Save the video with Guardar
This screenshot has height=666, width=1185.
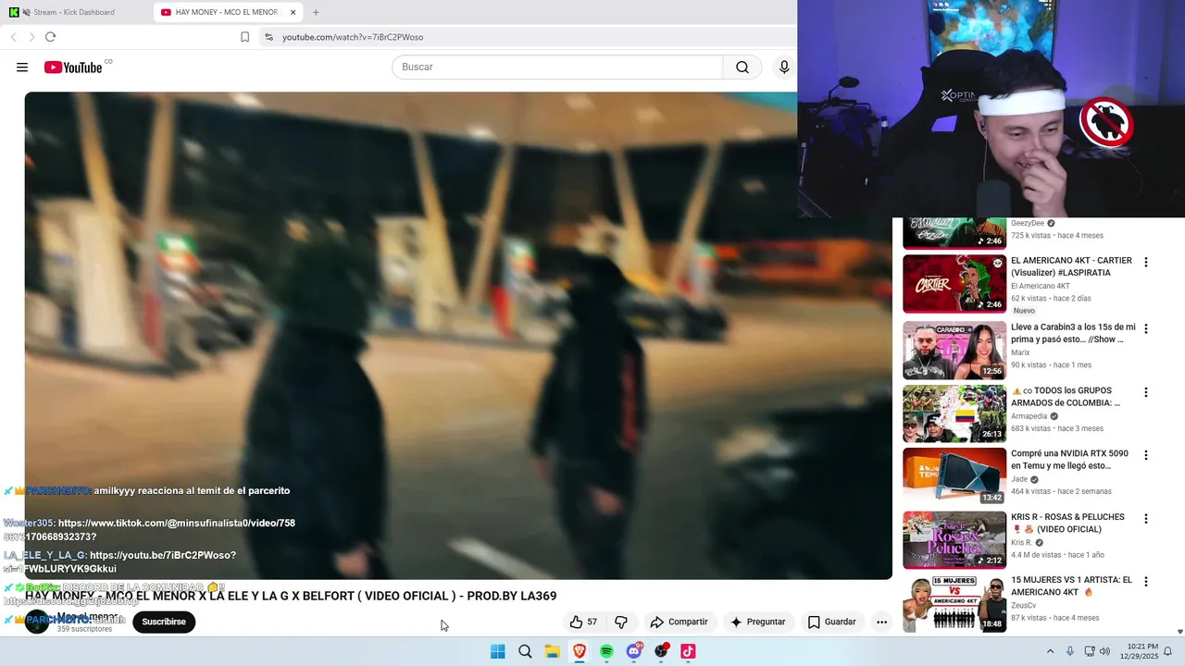click(x=831, y=622)
